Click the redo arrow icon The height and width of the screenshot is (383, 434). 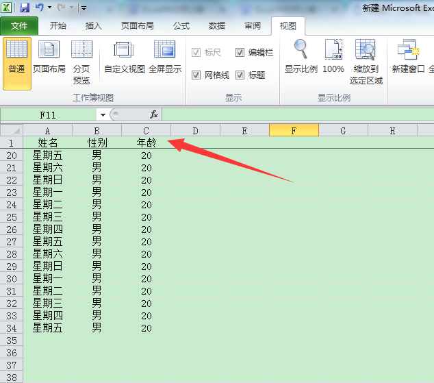[x=61, y=8]
